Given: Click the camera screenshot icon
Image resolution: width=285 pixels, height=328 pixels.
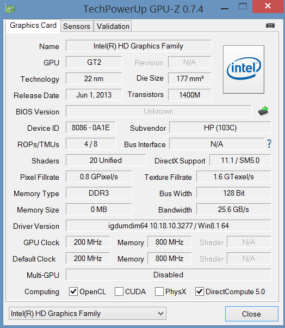Looking at the screenshot, I should click(x=270, y=25).
